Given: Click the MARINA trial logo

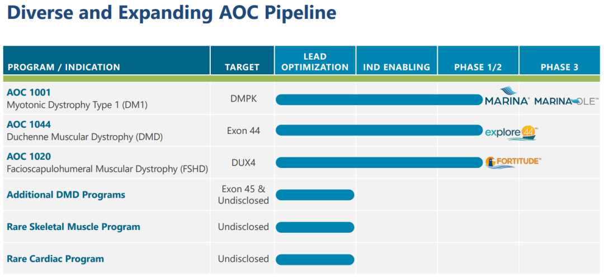Looking at the screenshot, I should tap(507, 97).
